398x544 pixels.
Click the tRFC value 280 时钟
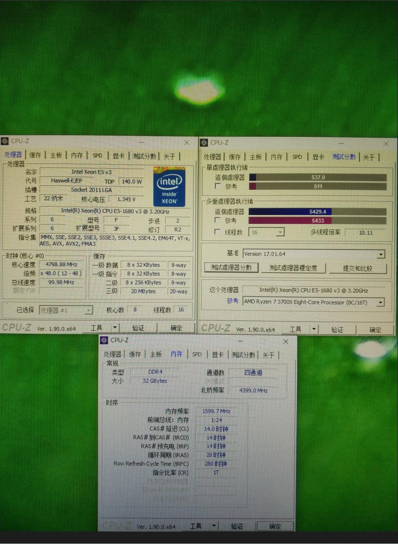point(217,463)
